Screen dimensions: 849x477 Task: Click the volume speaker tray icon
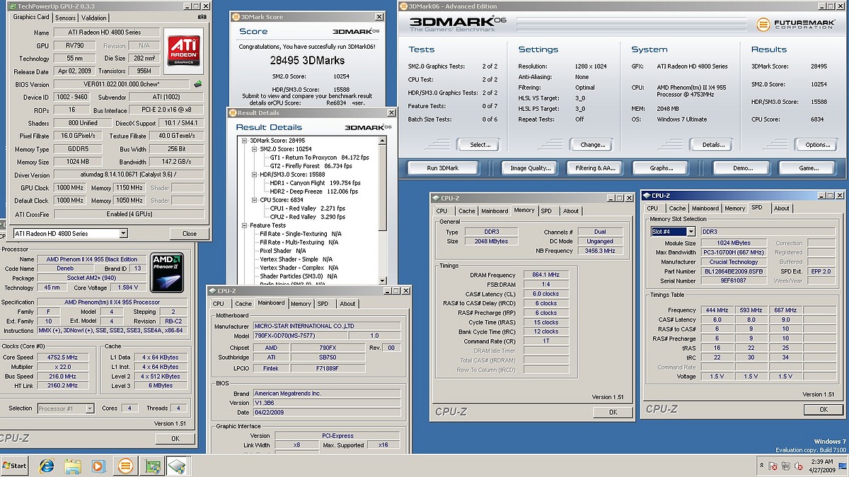click(x=798, y=466)
